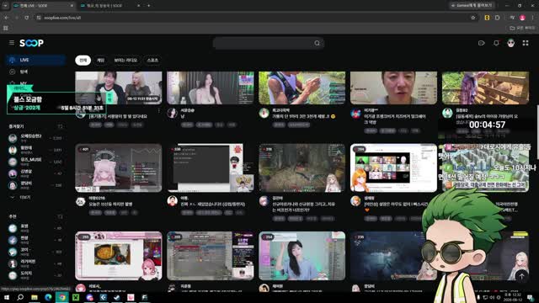
Task: Collapse the recommended section header arrow
Action: click(x=60, y=216)
